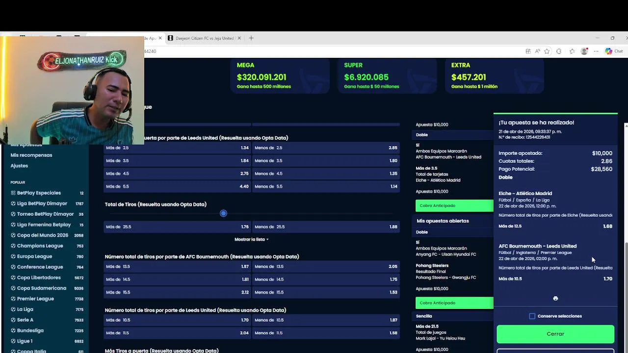
Task: Click the EXTRA jackpot $457.201 card
Action: pos(494,76)
